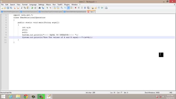Click the Stop Recording macro icon

pyautogui.click(x=79, y=8)
